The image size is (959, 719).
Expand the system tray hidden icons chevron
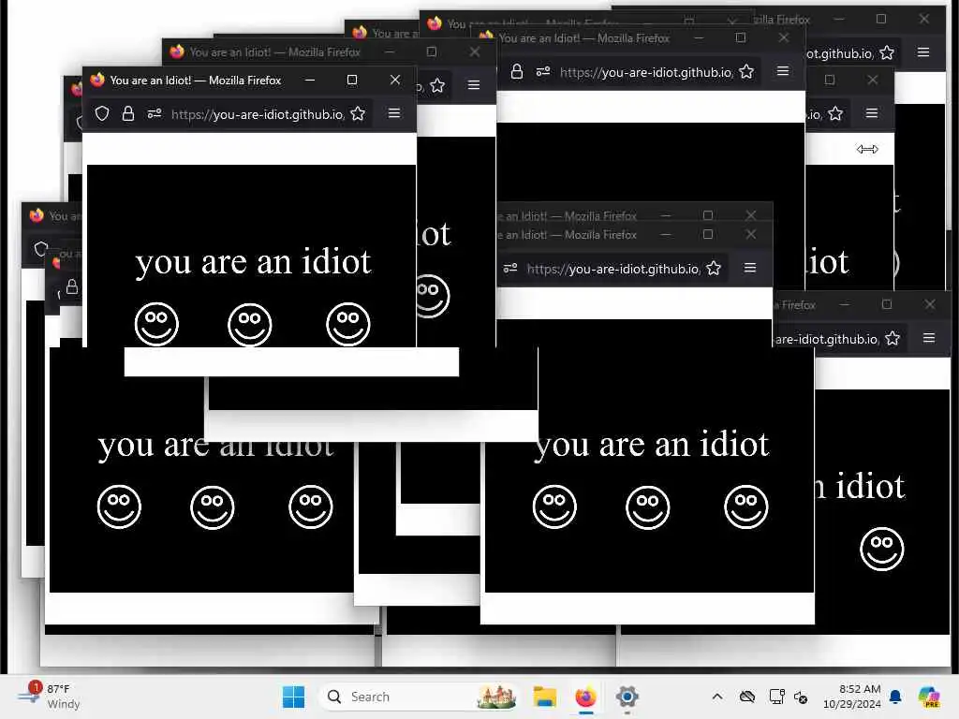tap(717, 697)
